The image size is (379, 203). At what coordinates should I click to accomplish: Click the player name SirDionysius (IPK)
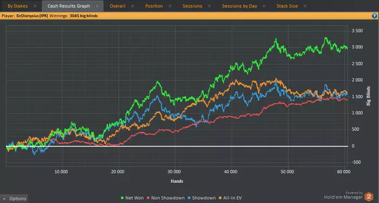coord(32,16)
